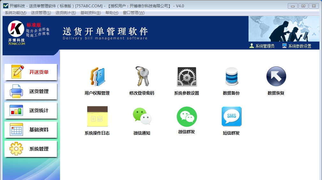This screenshot has height=180, width=322.
Task: Click the 757ABC.COM text under logo
Action: tap(17, 43)
